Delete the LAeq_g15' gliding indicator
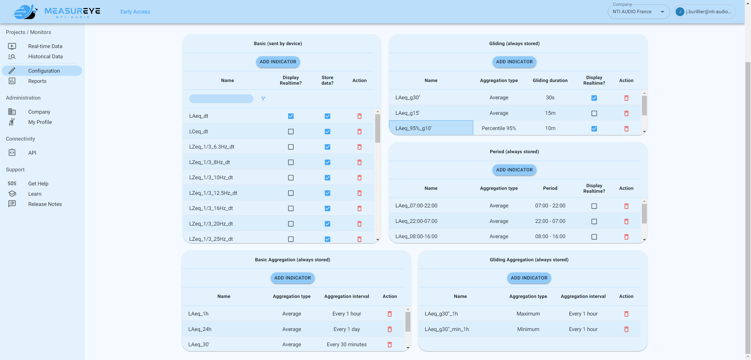Viewport: 751px width, 360px height. 626,113
